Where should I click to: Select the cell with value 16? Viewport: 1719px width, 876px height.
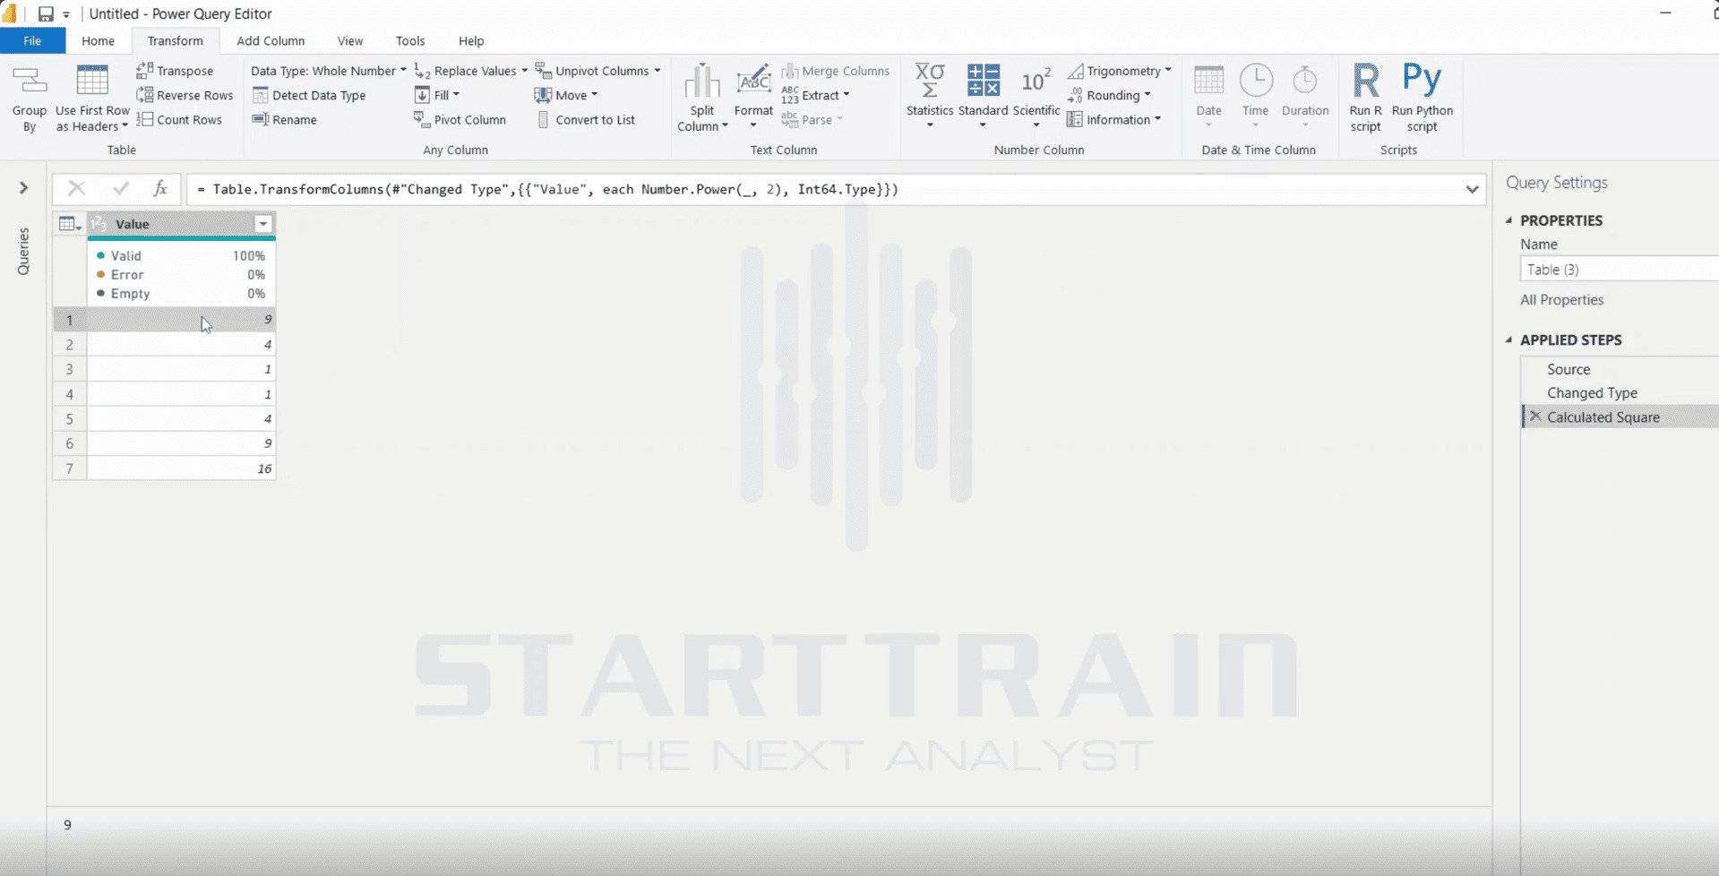click(x=181, y=468)
